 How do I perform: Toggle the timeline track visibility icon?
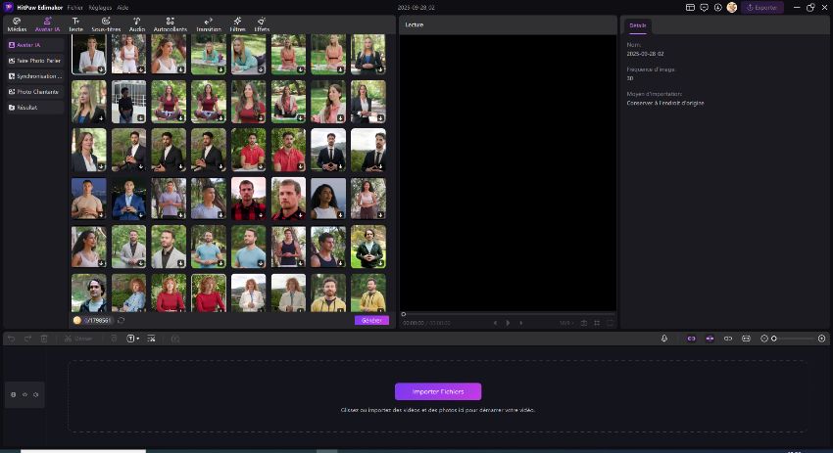pos(24,394)
